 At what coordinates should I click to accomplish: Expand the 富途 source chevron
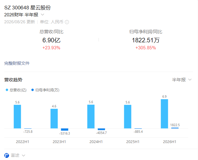[x=24, y=155]
